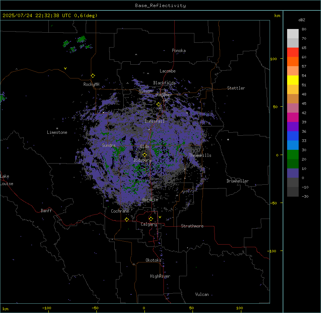321x313 pixels.
Task: Click the -30 value on the dBZ scale
Action: (x=305, y=196)
